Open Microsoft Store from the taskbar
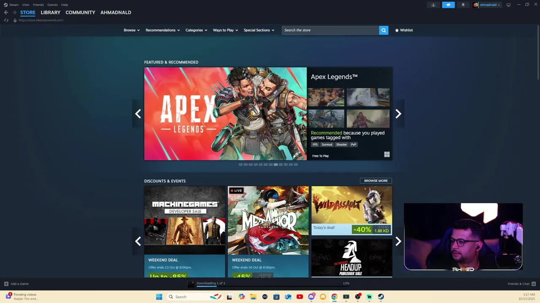Viewport: 540px width, 303px height. point(276,297)
